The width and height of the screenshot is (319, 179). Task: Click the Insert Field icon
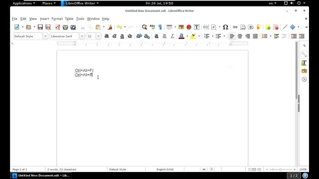(214, 27)
